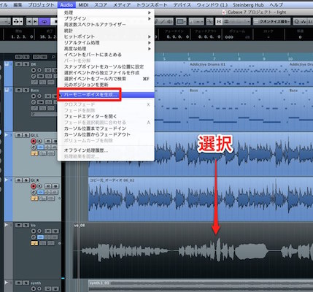
Task: Click blue channel-state button on Vo track
Action: [x=40, y=237]
